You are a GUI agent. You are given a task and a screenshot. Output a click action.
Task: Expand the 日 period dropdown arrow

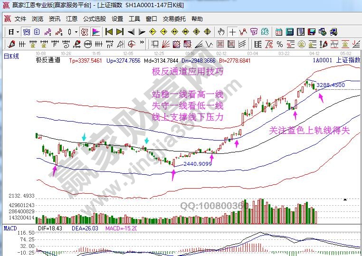(18, 32)
